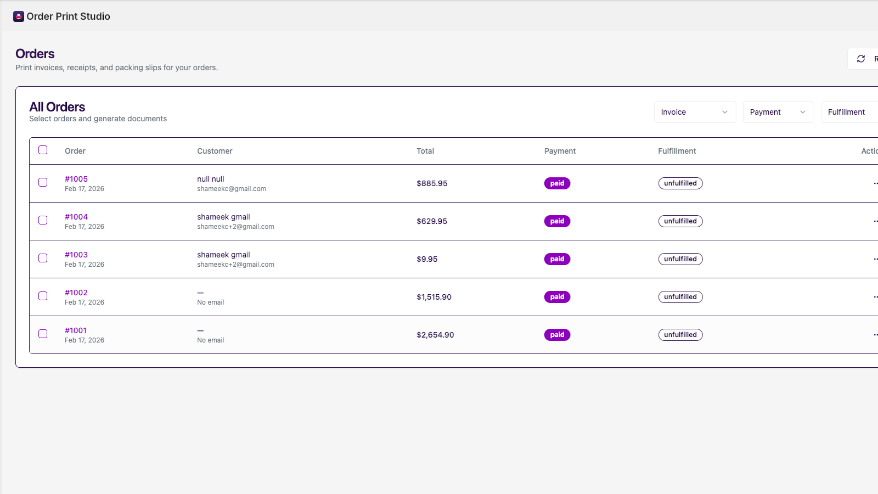Viewport: 878px width, 494px height.
Task: Click the Refresh icon button
Action: point(861,58)
